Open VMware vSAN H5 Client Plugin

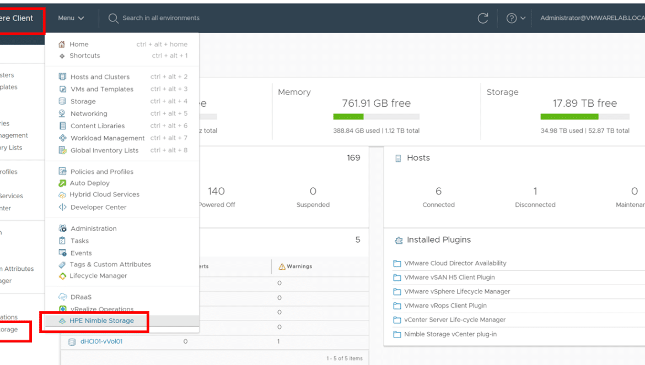coord(449,277)
